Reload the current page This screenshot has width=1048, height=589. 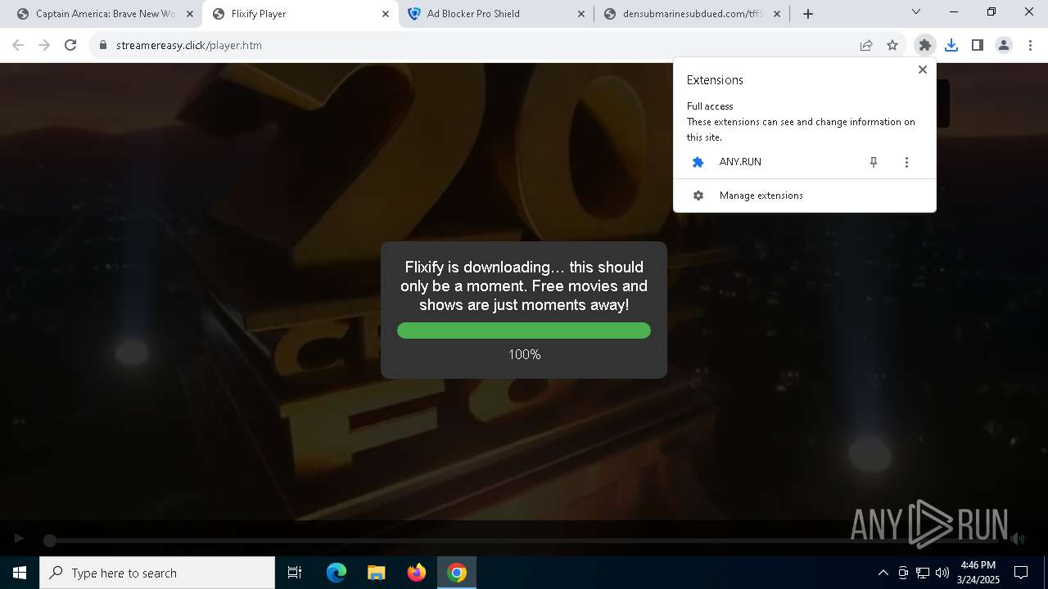coord(70,45)
